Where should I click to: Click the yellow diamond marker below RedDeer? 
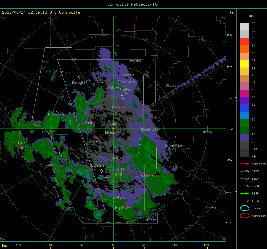tap(122, 96)
